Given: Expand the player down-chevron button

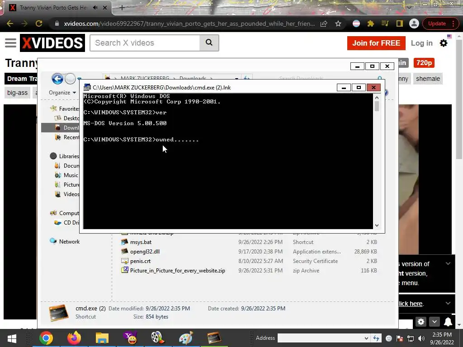Looking at the screenshot, I should tap(435, 322).
